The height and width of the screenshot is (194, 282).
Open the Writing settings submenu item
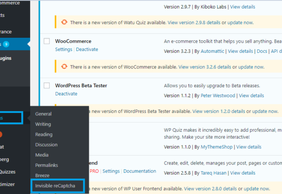[x=43, y=124]
